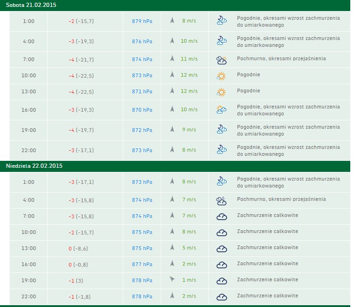Click the Sunday 4:00 cloudy night icon

click(x=222, y=200)
